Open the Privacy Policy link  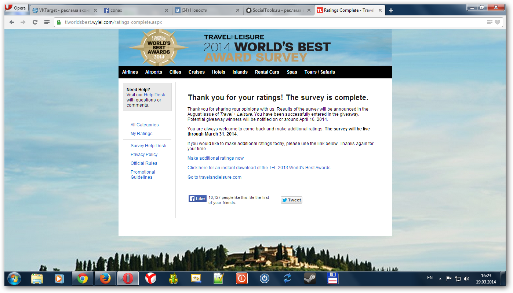click(144, 155)
